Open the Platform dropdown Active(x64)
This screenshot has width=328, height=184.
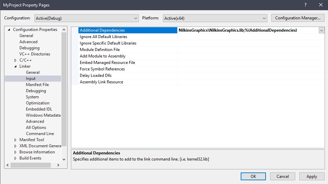tap(215, 18)
